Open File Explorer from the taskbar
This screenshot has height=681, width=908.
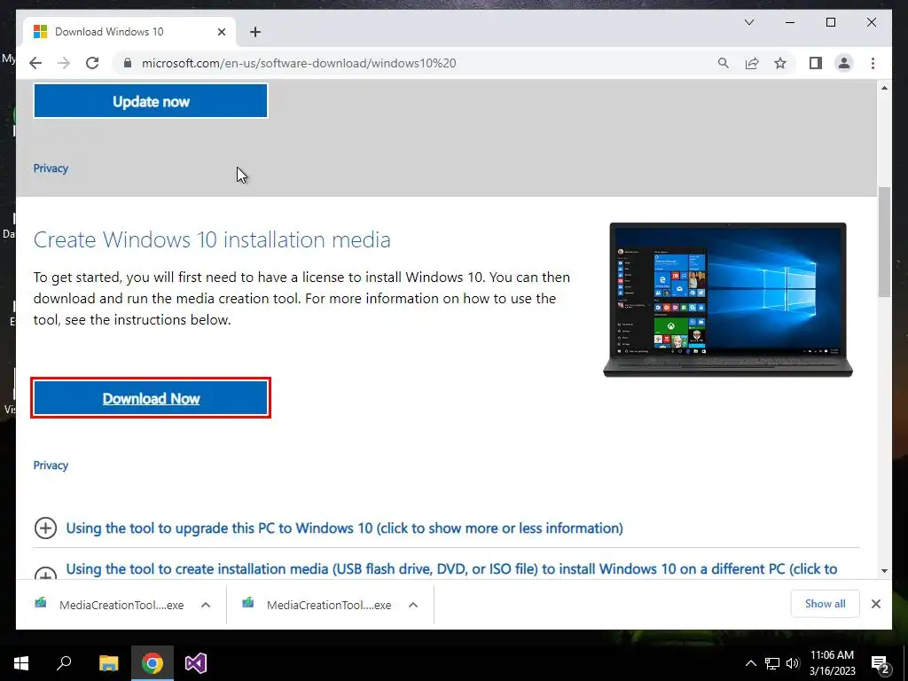108,663
